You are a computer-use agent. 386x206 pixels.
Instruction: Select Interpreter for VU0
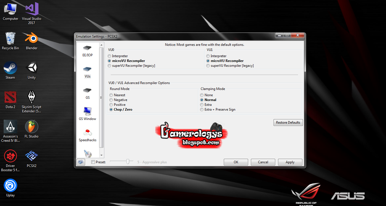(x=118, y=56)
